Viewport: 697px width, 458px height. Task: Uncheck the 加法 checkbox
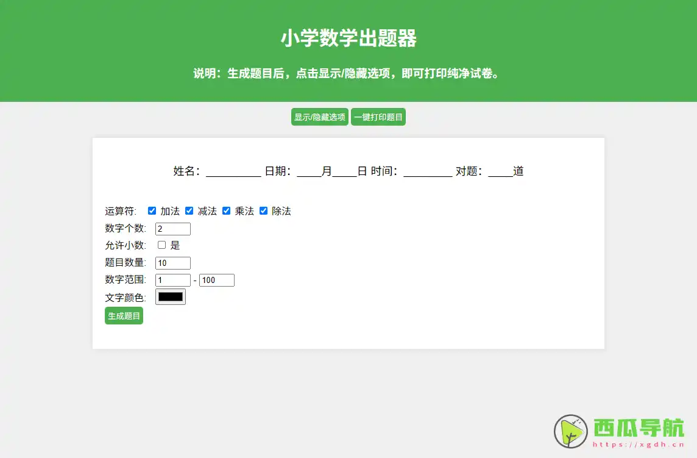(152, 210)
